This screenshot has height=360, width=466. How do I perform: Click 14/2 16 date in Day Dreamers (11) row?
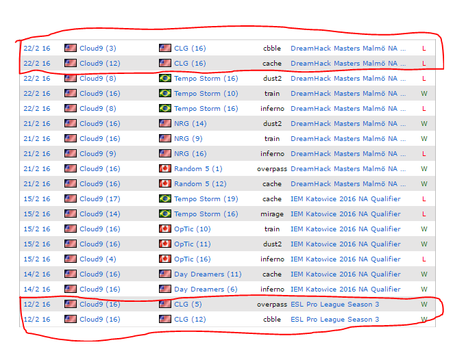point(37,274)
